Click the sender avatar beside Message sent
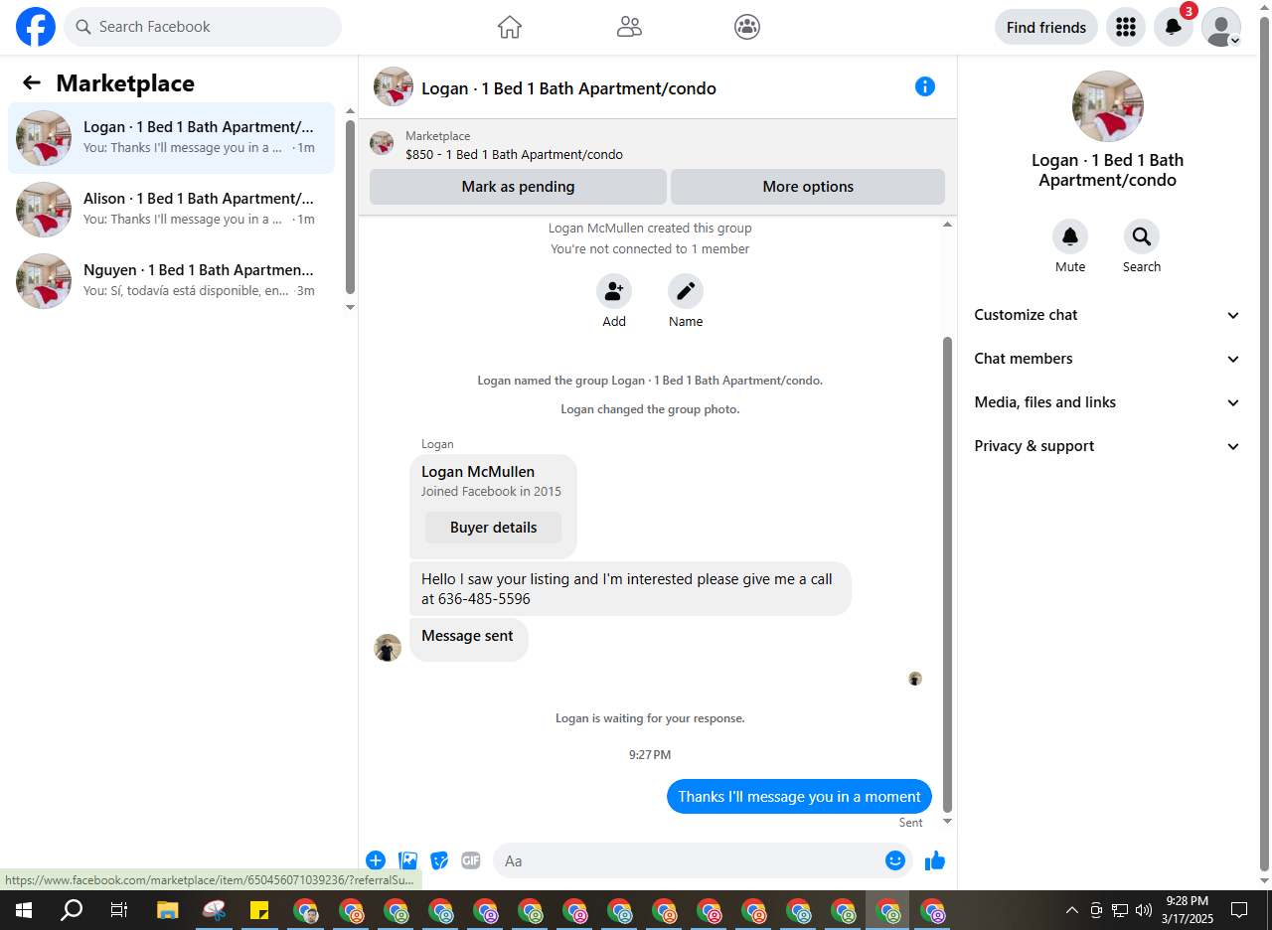The height and width of the screenshot is (930, 1272). [x=388, y=648]
